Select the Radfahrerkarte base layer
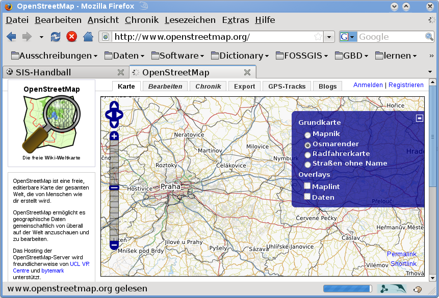The height and width of the screenshot is (298, 439). (x=307, y=154)
